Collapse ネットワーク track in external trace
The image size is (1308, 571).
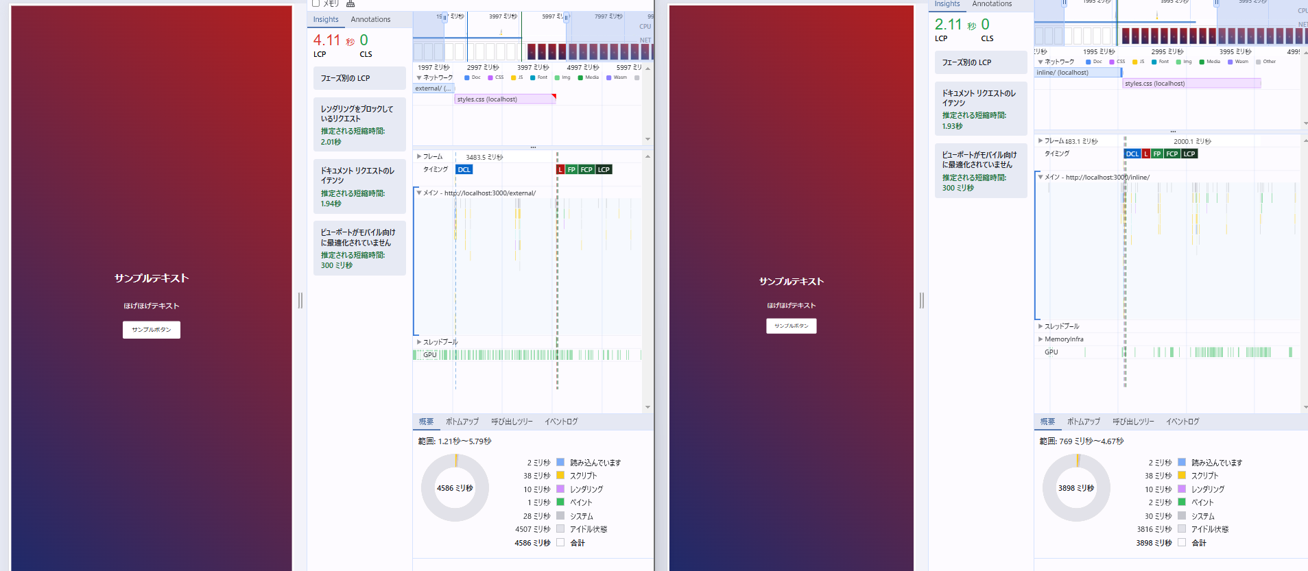point(419,77)
